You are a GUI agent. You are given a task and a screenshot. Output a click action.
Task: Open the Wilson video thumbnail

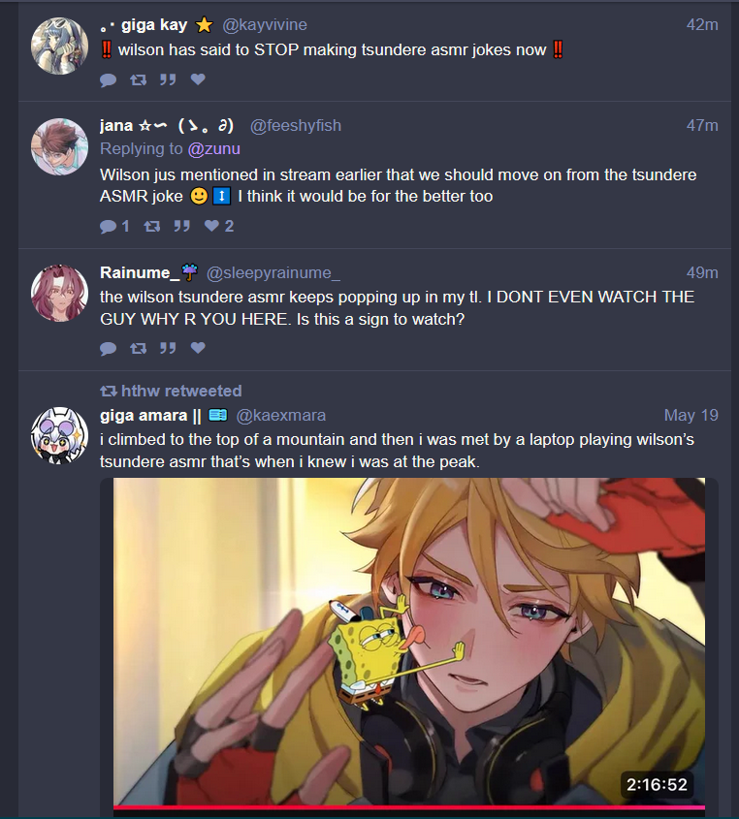click(x=409, y=642)
